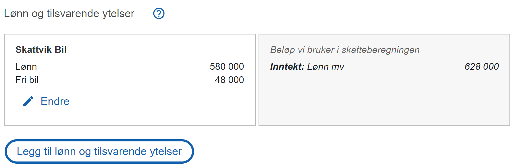Select the 628 000 calculated amount
513x168 pixels.
482,66
